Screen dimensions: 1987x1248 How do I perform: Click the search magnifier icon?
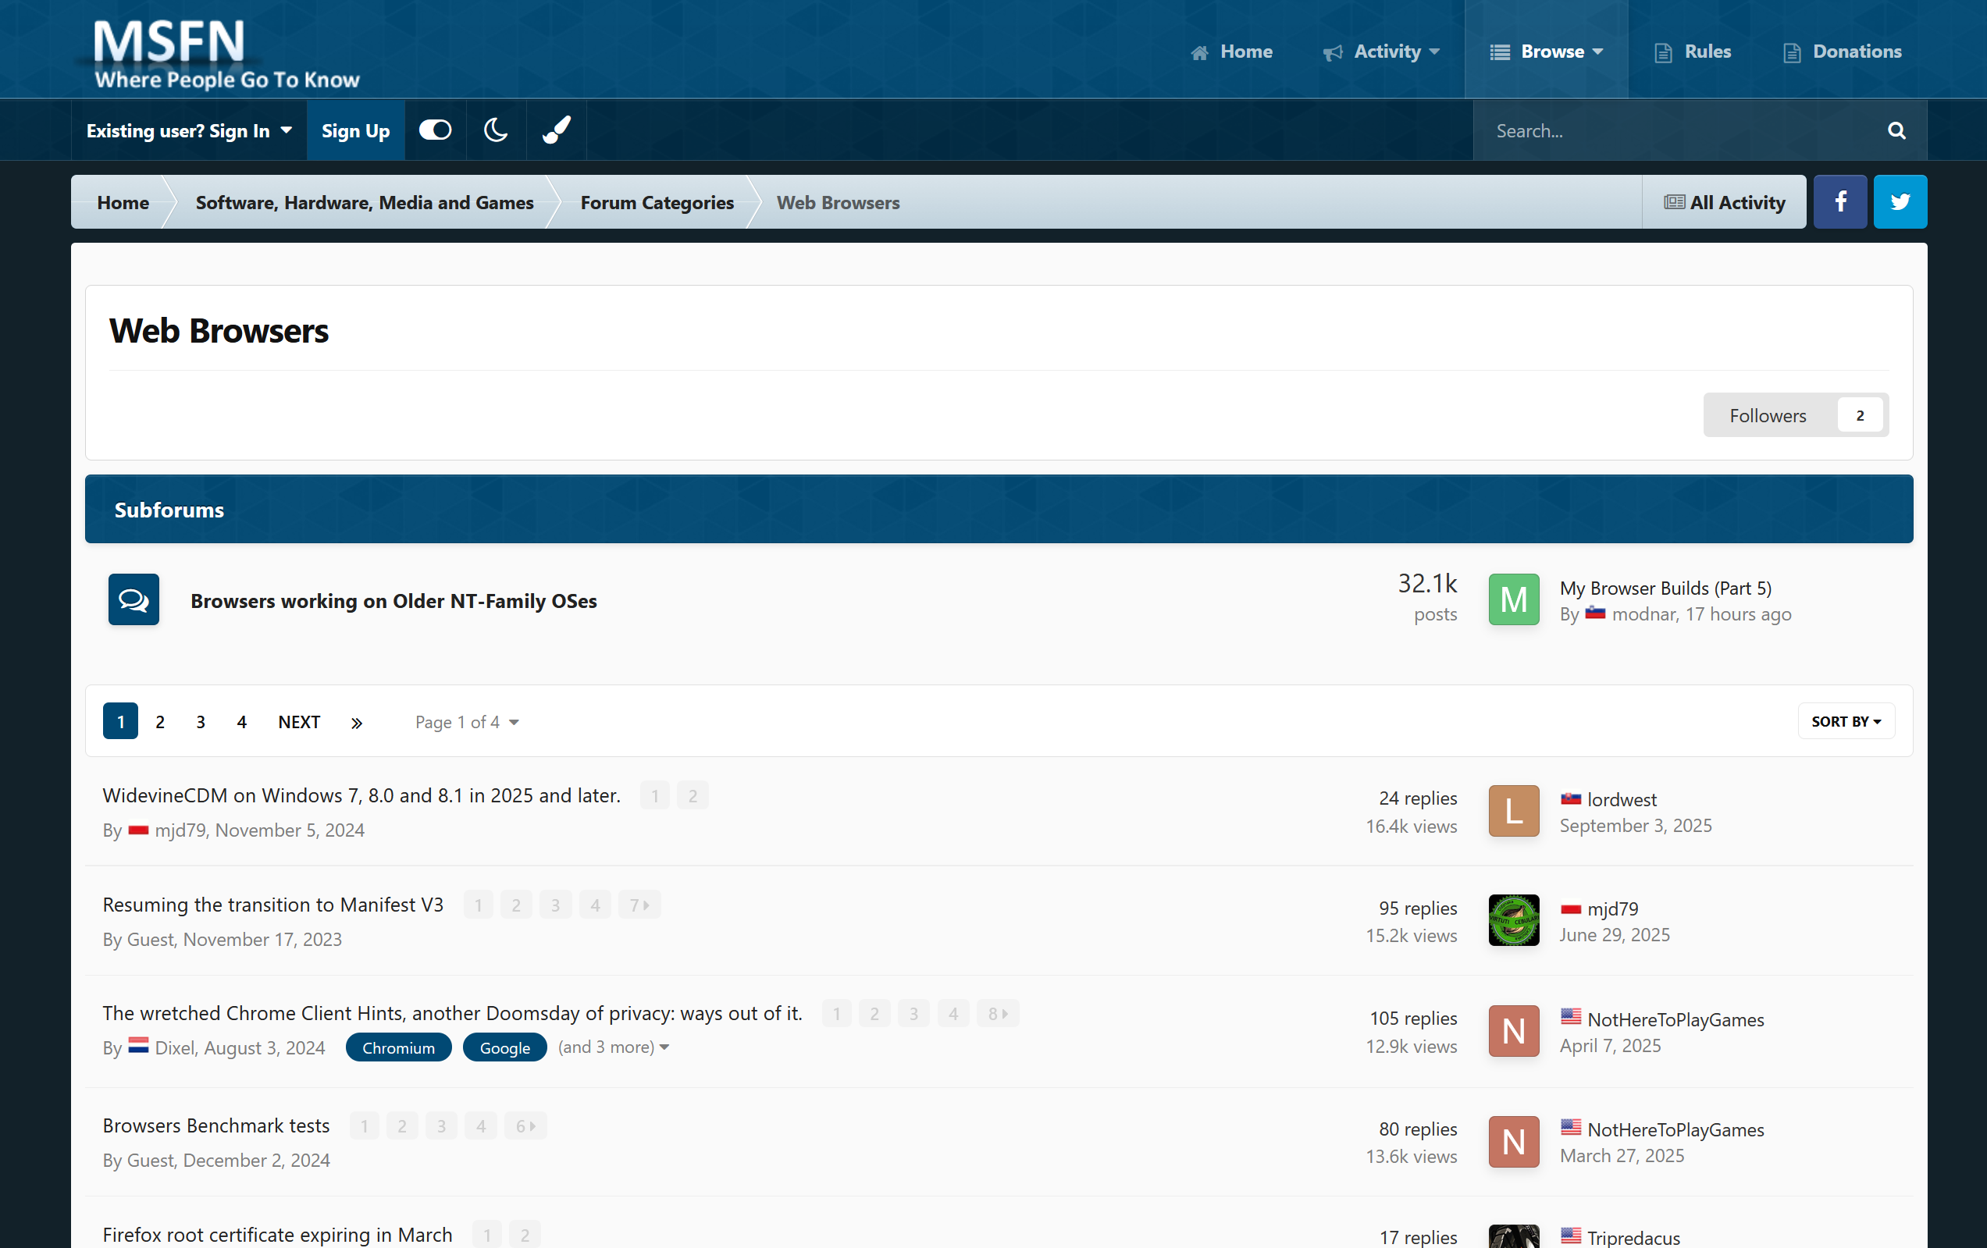coord(1896,130)
